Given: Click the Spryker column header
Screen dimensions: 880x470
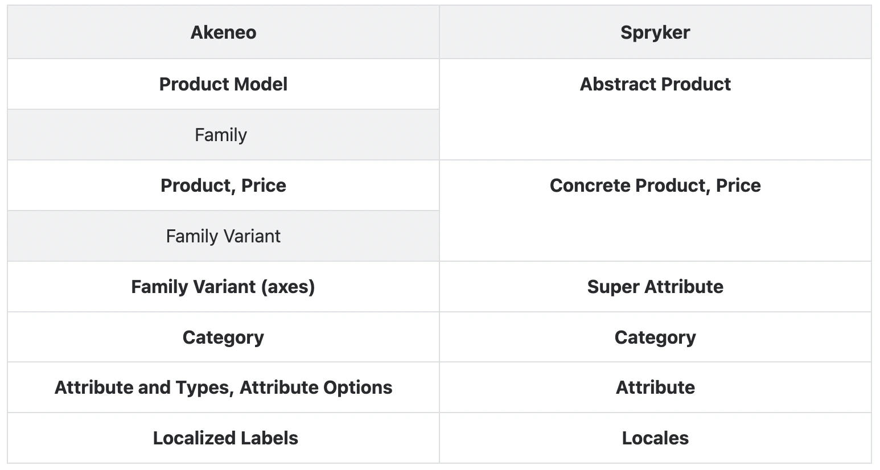Looking at the screenshot, I should (x=655, y=32).
